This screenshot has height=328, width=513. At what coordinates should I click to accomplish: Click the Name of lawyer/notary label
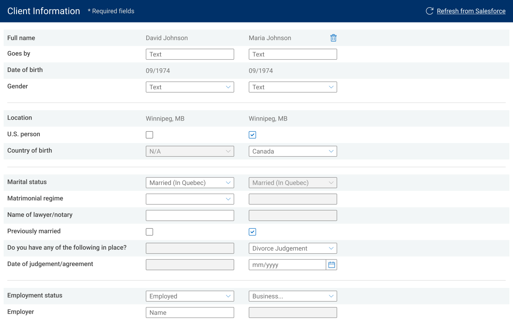point(40,215)
